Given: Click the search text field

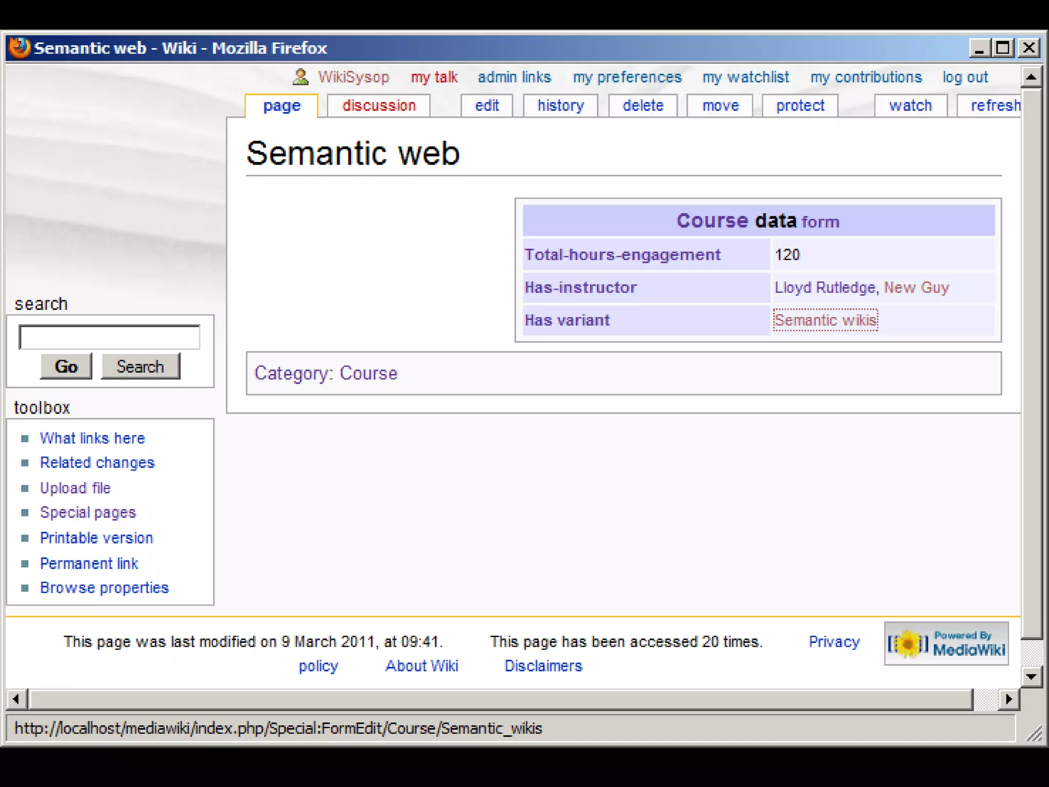Looking at the screenshot, I should (109, 337).
